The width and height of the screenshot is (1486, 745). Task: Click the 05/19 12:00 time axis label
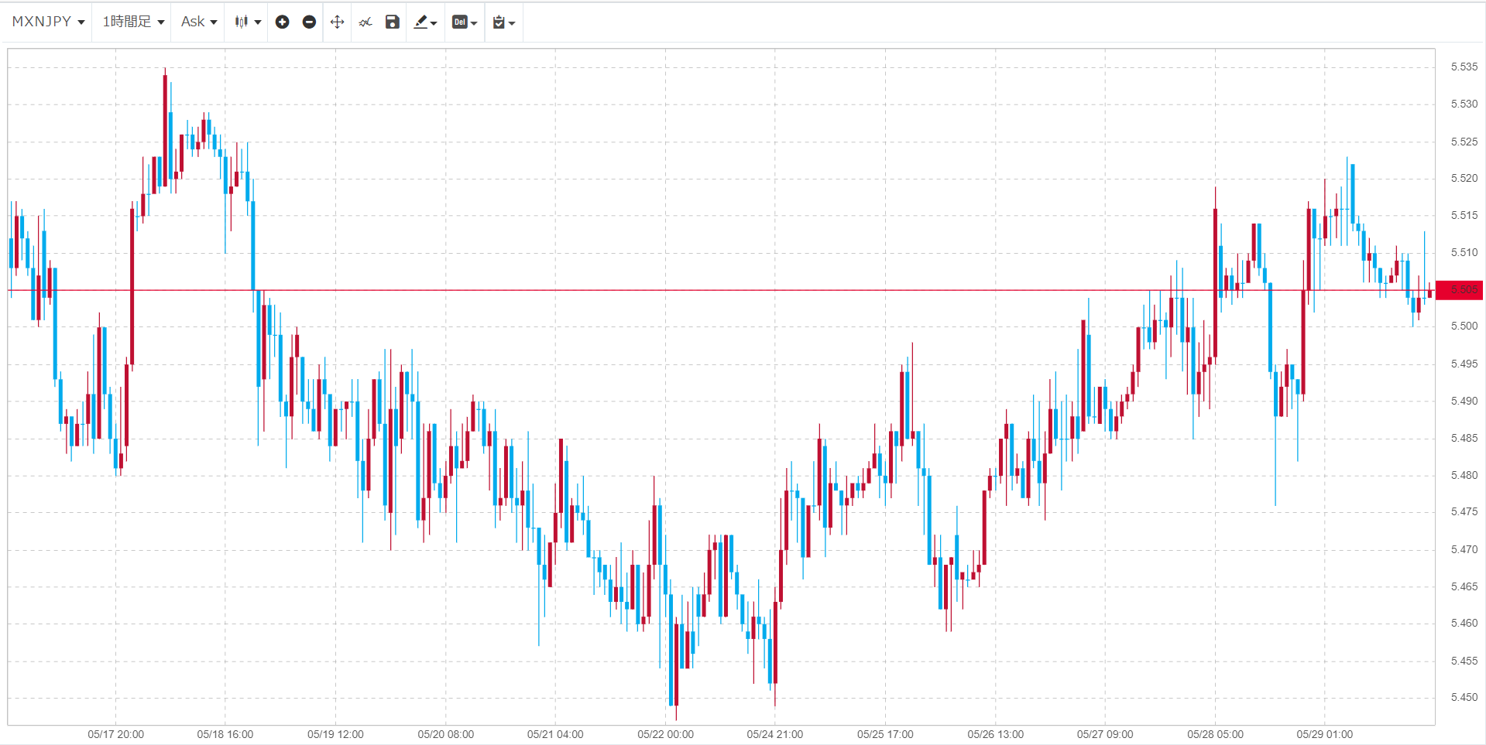point(335,735)
